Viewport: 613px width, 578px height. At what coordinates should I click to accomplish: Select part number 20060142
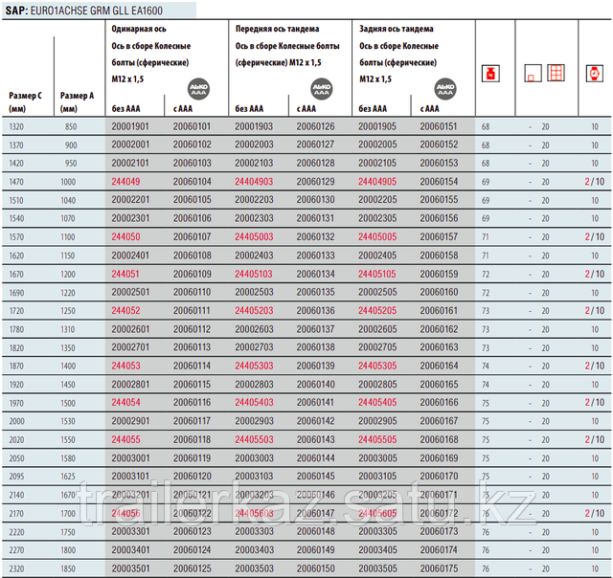315,421
